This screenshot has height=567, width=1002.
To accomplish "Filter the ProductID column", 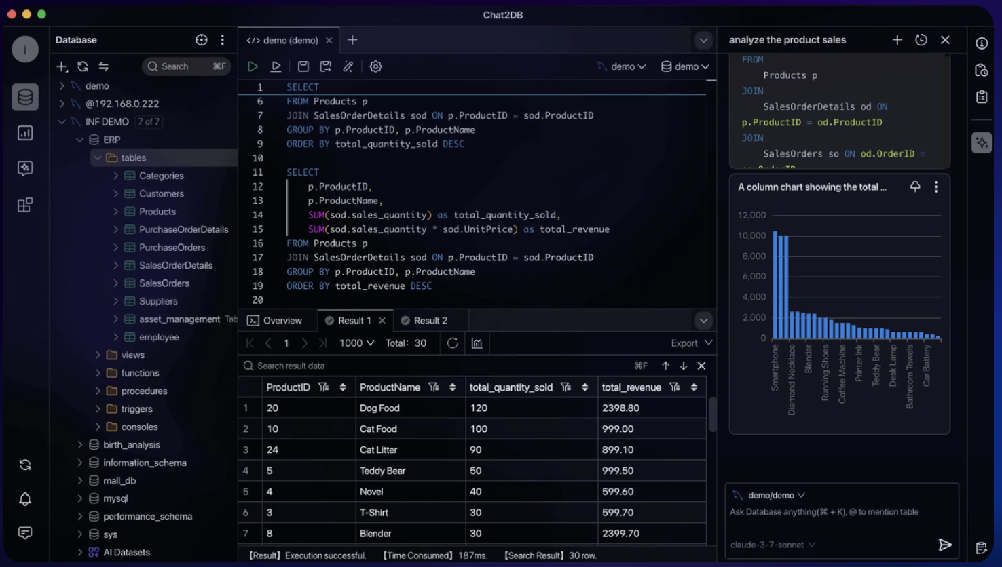I will point(324,387).
